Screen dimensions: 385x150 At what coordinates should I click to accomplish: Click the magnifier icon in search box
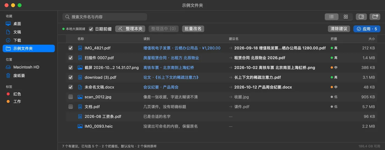pos(67,17)
